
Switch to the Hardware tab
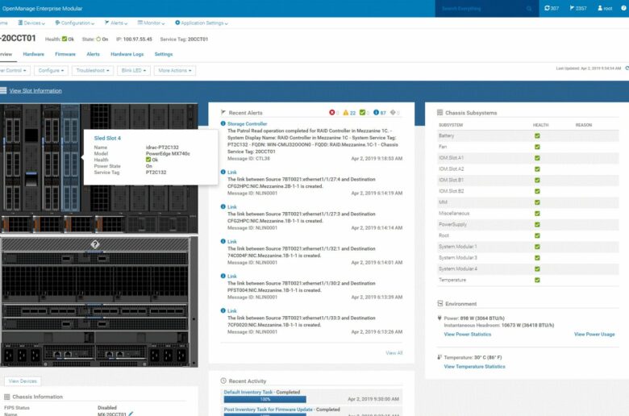click(x=34, y=54)
